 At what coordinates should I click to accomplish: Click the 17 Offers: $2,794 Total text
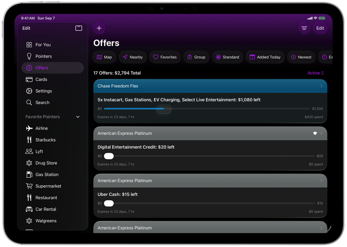click(x=117, y=73)
